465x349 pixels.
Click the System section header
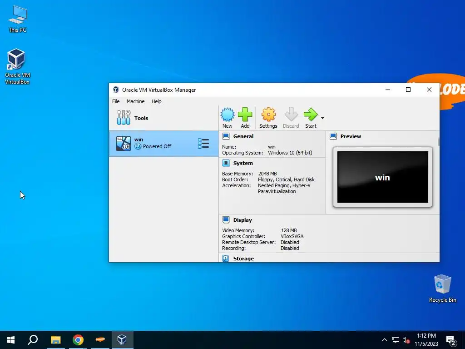click(x=243, y=163)
